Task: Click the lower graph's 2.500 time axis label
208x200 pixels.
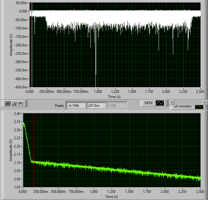Action: (200, 192)
